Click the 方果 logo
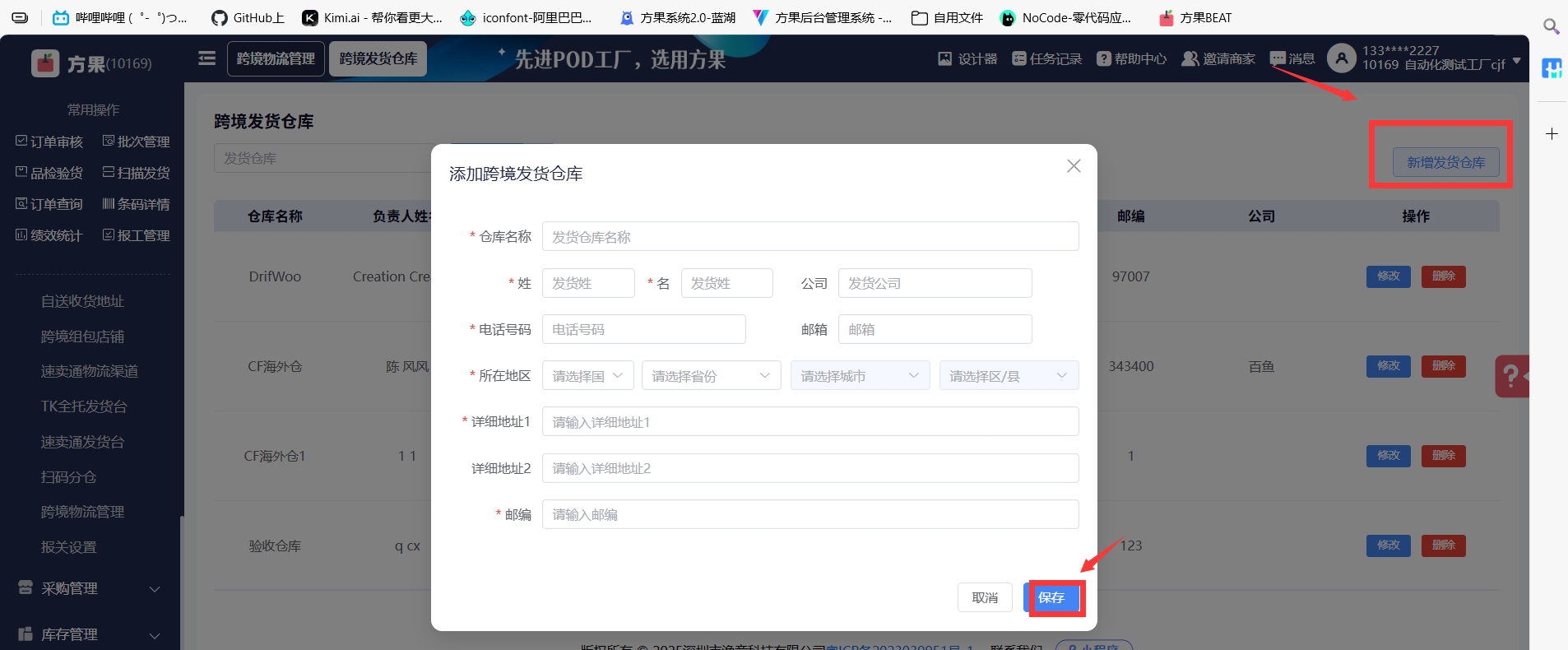Image resolution: width=1568 pixels, height=650 pixels. (91, 63)
